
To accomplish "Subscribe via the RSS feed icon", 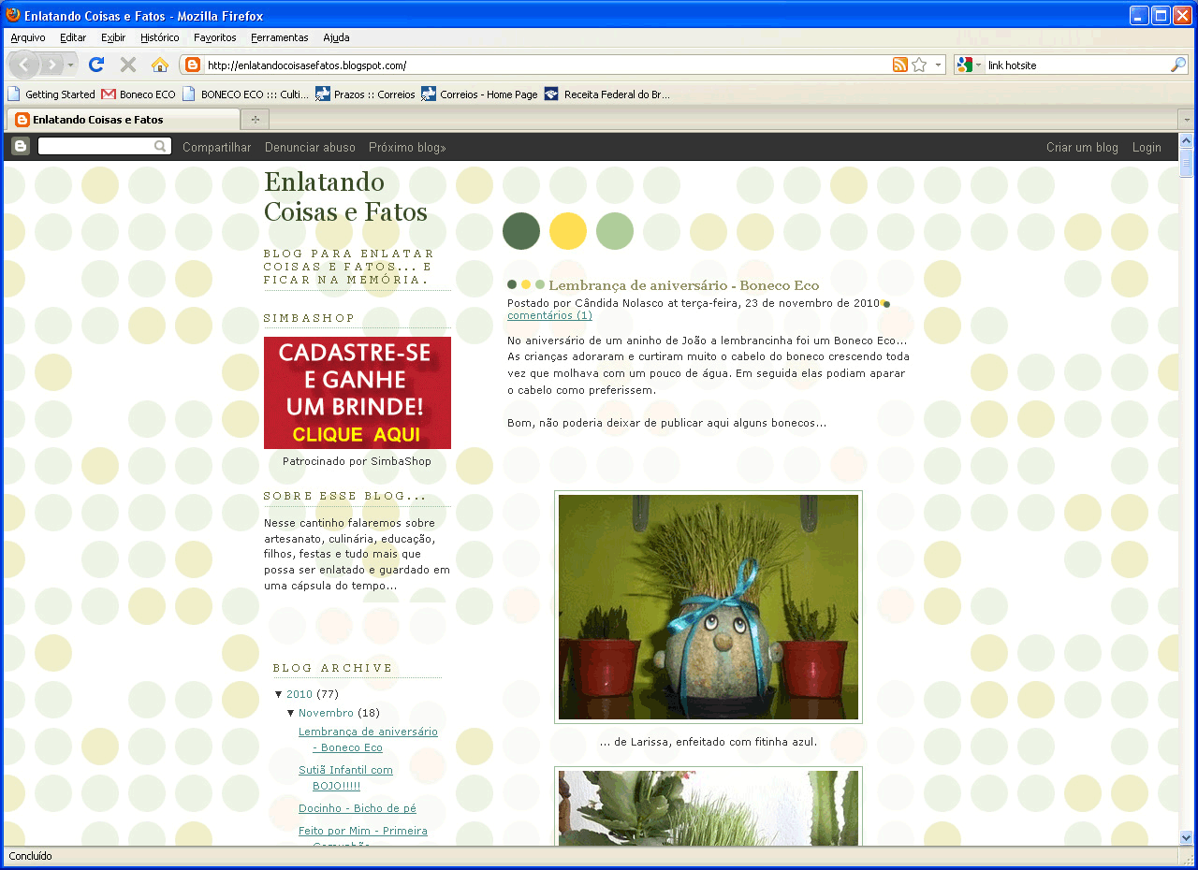I will point(899,65).
